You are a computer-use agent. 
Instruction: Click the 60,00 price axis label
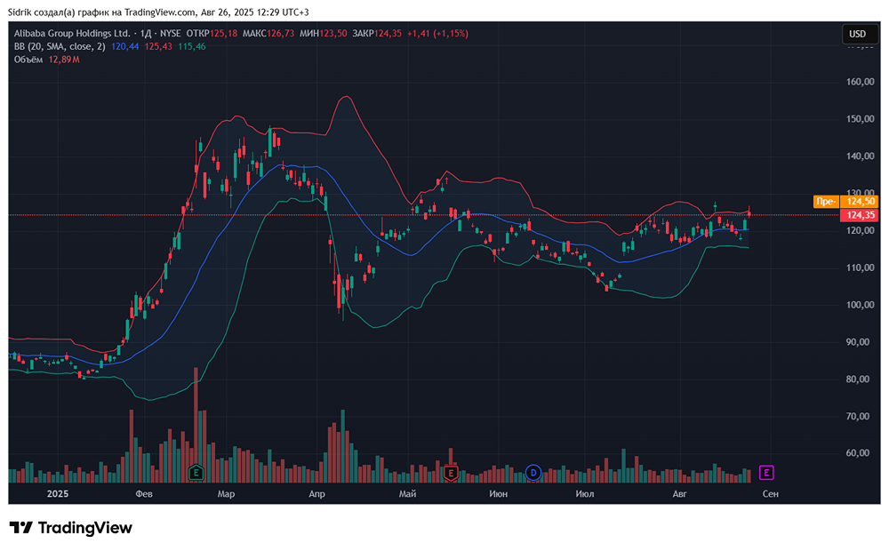860,453
